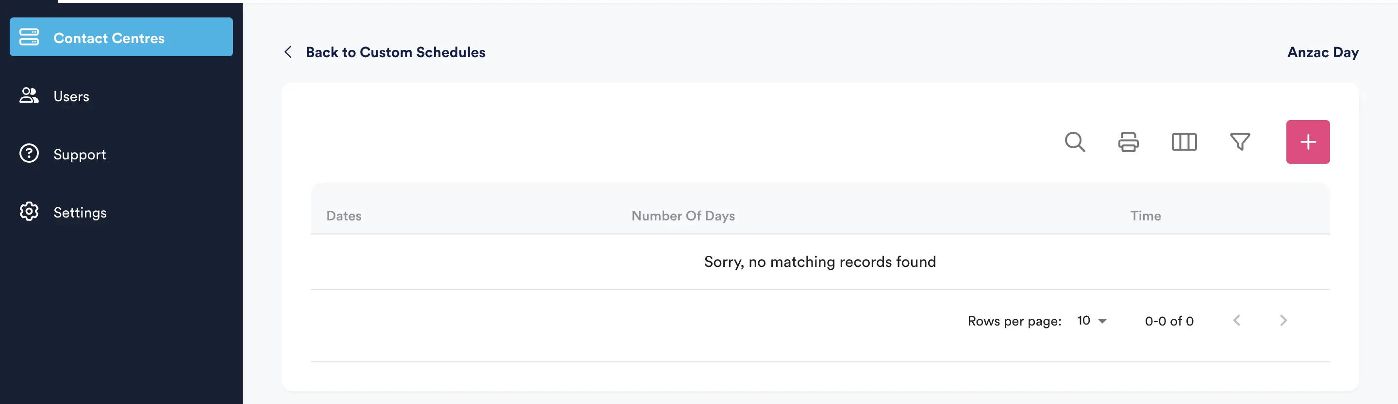Click Back to Custom Schedules link
The width and height of the screenshot is (1398, 404).
pyautogui.click(x=396, y=52)
